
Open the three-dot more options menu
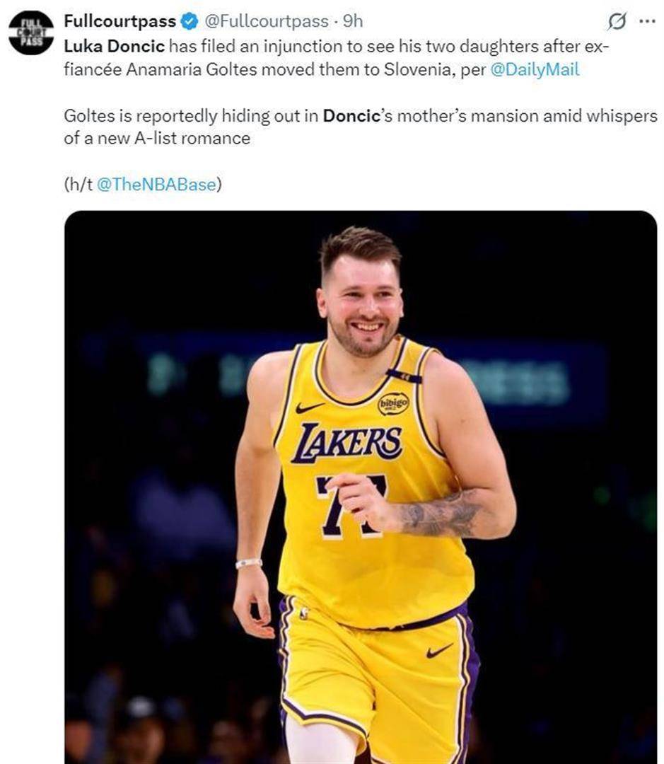tap(646, 21)
